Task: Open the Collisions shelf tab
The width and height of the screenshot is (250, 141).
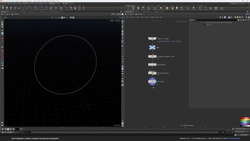Action: click(x=138, y=6)
